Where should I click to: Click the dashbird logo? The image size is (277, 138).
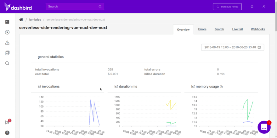click(x=18, y=7)
